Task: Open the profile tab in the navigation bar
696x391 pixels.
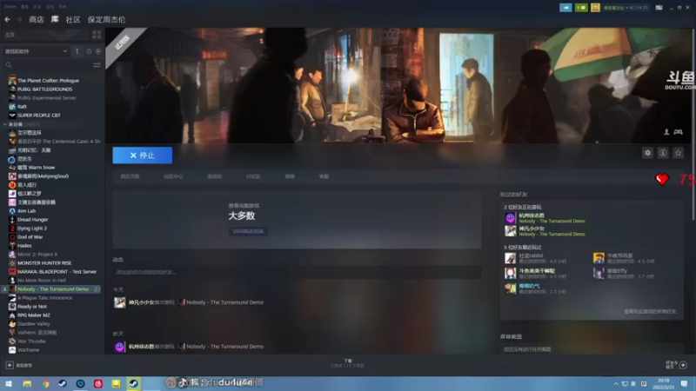Action: (x=106, y=19)
